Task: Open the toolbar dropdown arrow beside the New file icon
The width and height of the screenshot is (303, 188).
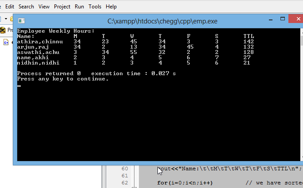Action: [6, 19]
